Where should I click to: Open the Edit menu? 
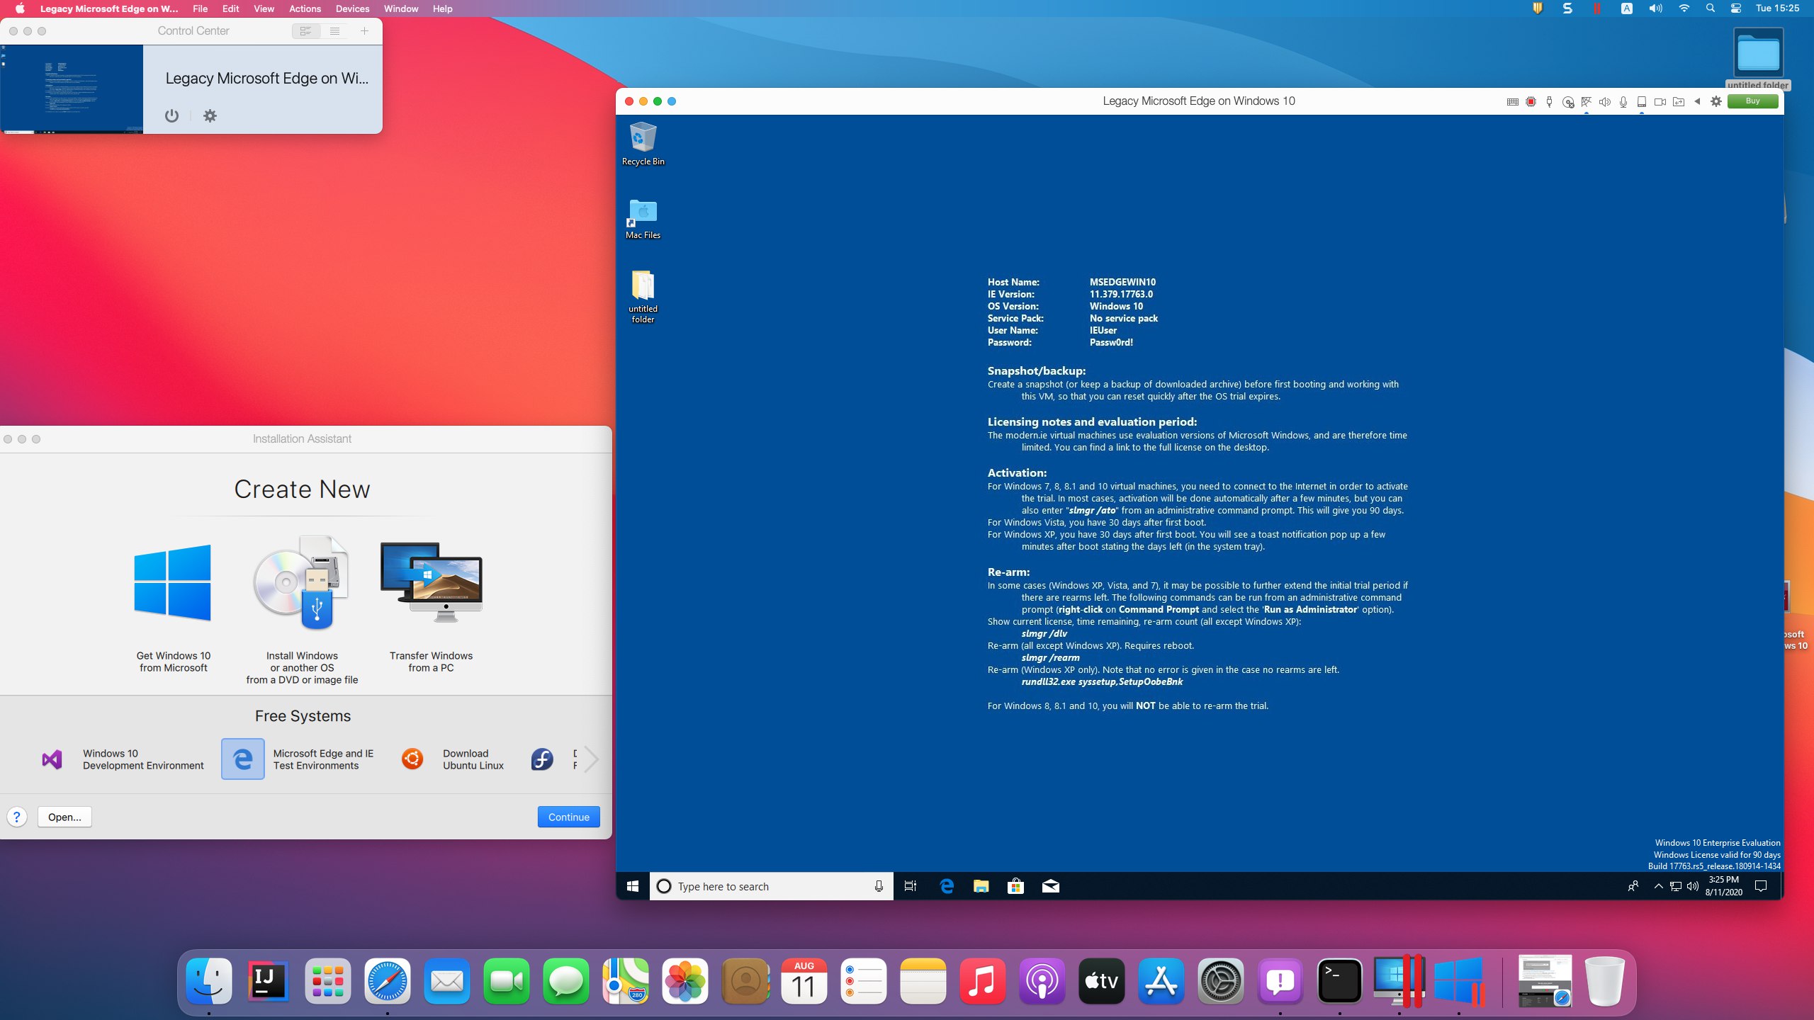(x=230, y=8)
